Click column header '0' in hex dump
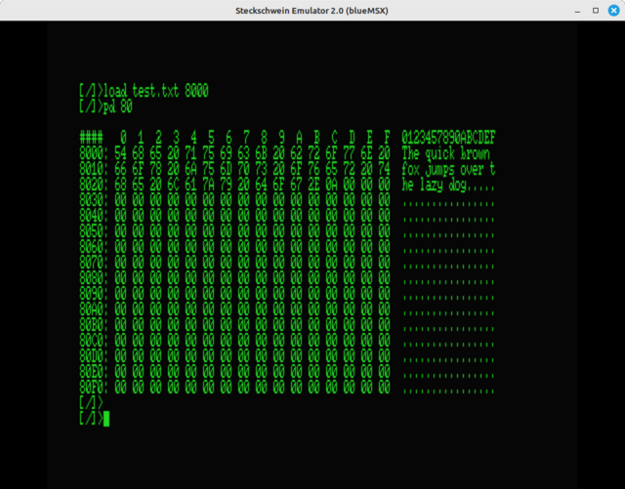The width and height of the screenshot is (625, 489). point(124,138)
